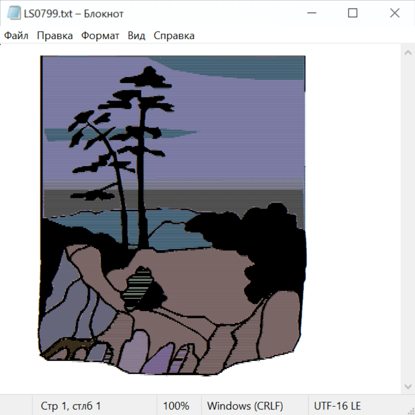Maximize the Блокнот window
This screenshot has height=415, width=415.
(353, 13)
